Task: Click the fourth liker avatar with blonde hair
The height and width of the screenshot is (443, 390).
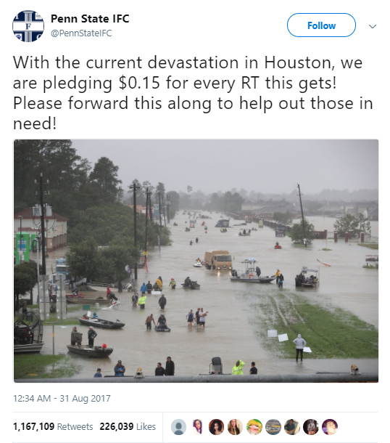Action: (235, 426)
